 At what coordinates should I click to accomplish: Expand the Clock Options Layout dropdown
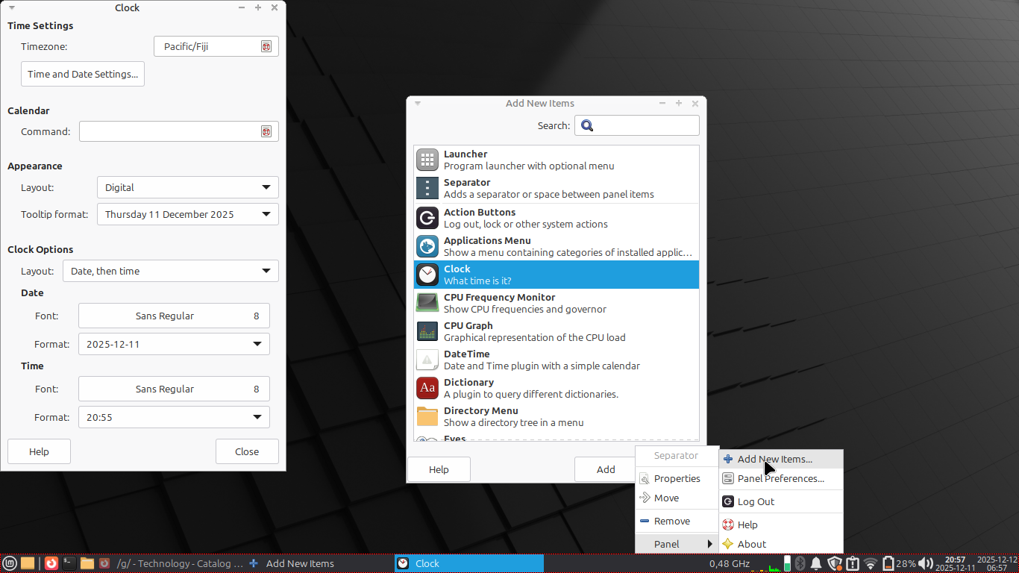(171, 271)
